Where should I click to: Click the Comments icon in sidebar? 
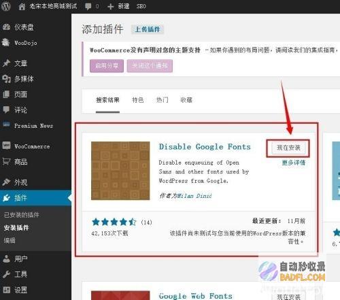6,110
